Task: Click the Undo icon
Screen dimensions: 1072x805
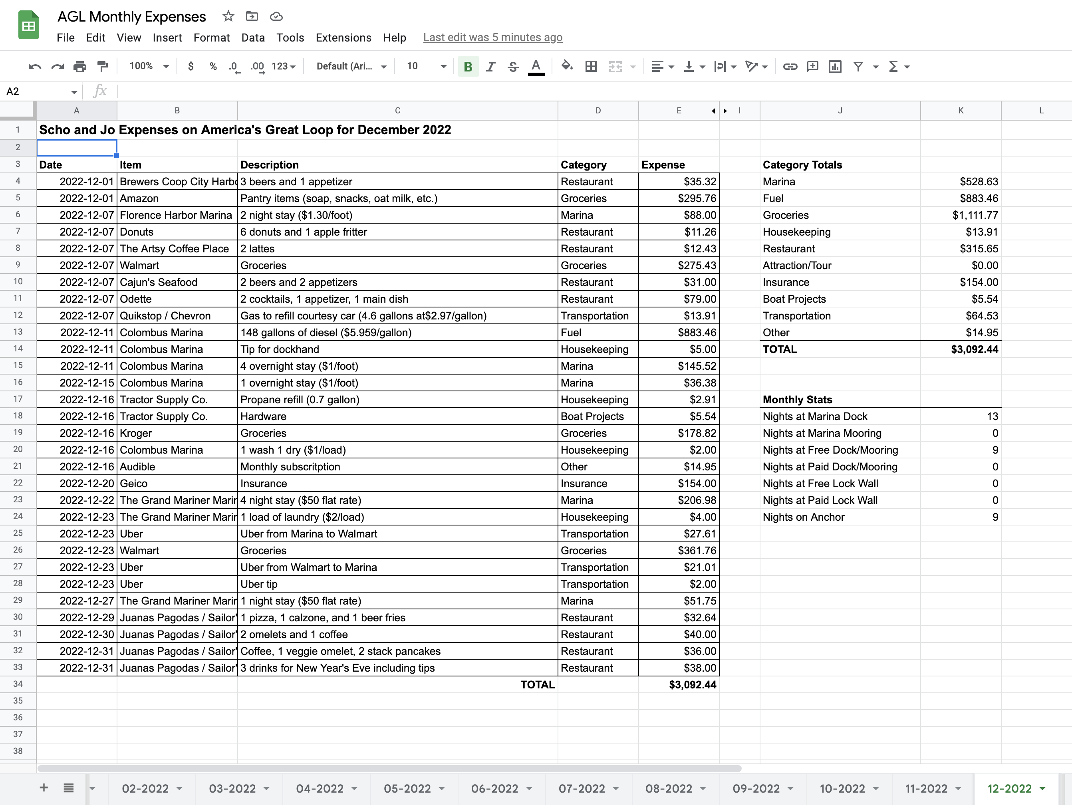Action: click(34, 66)
